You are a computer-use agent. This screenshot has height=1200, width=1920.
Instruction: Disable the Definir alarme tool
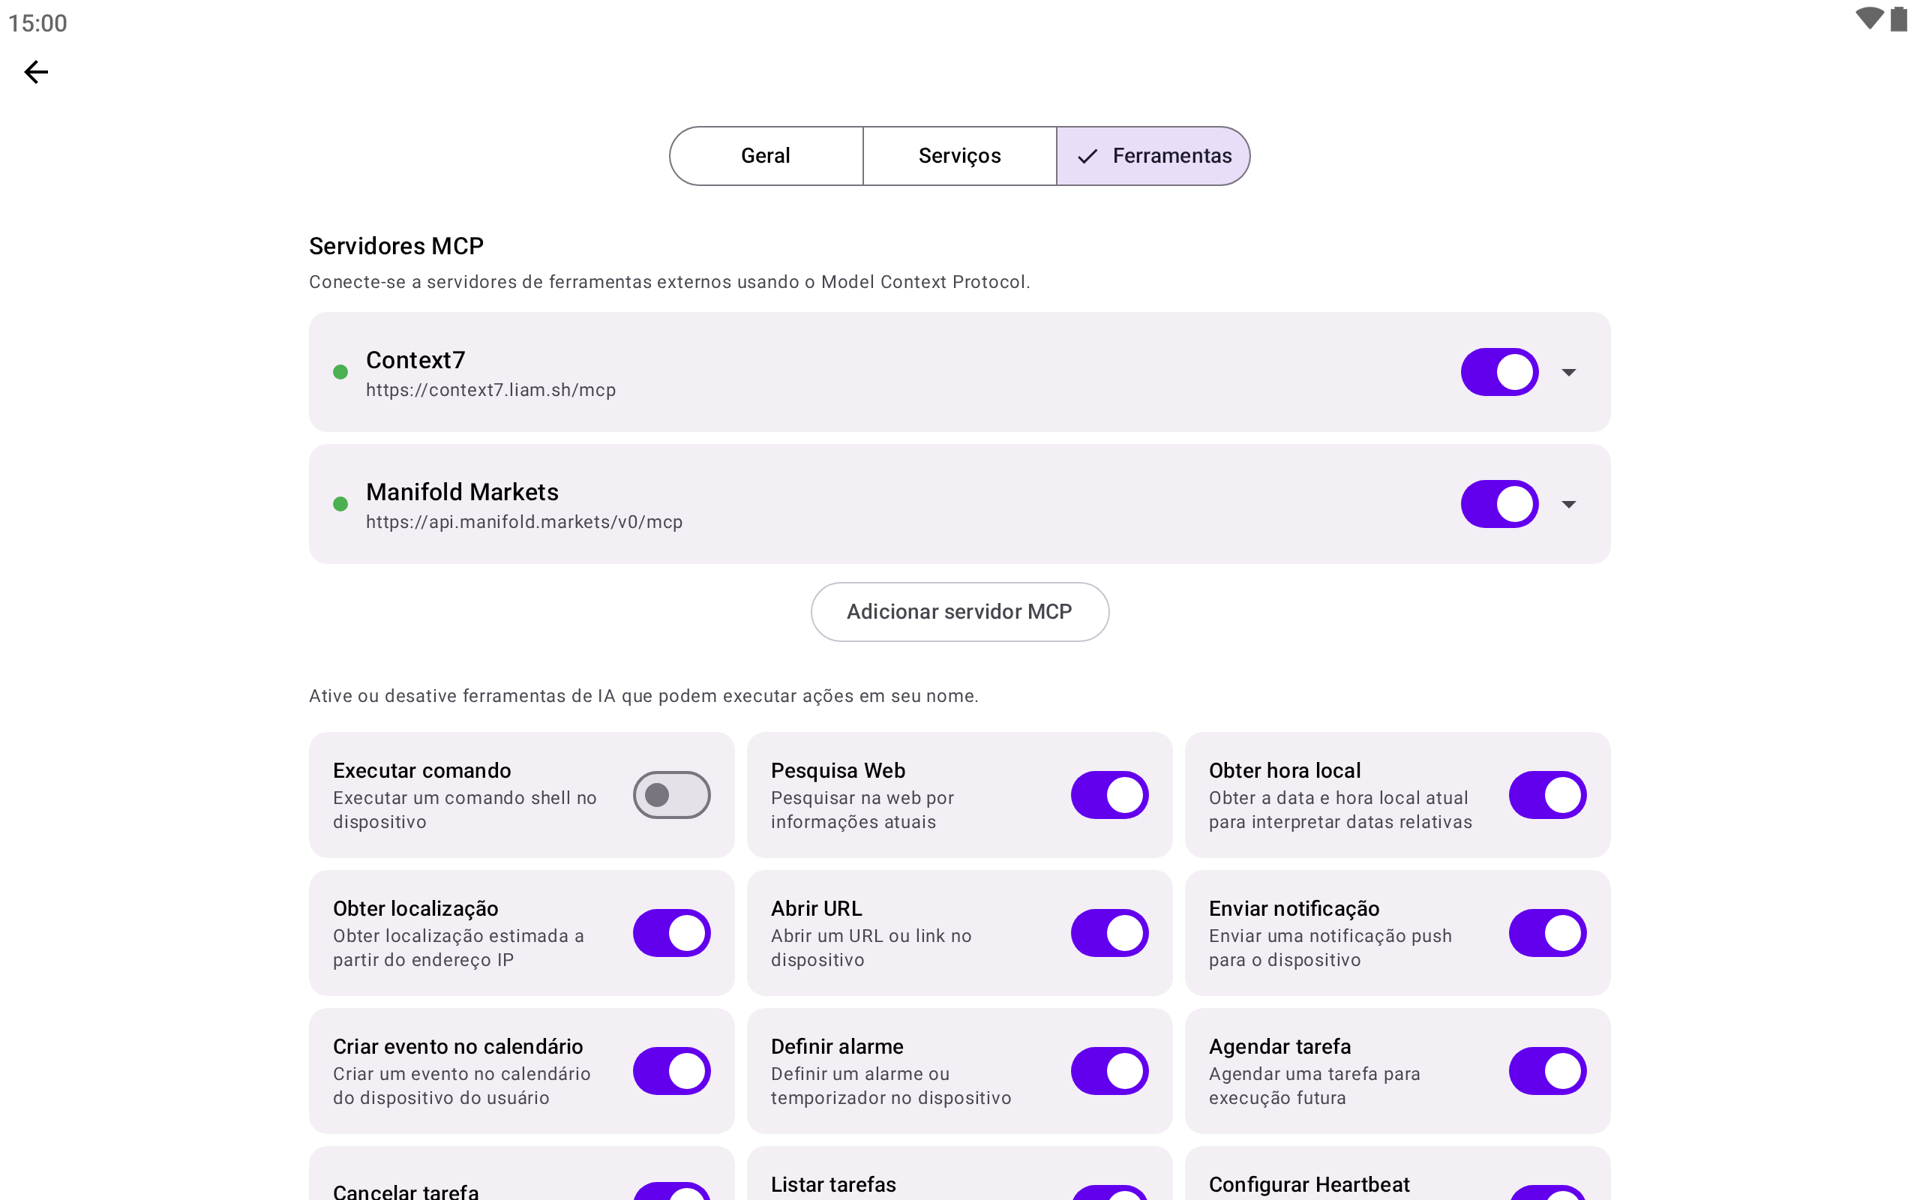[x=1109, y=1071]
